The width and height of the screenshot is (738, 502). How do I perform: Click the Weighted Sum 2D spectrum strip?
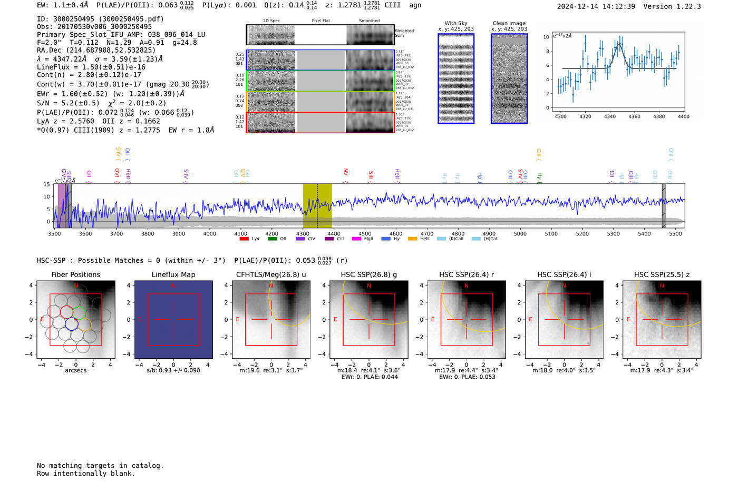coord(321,35)
